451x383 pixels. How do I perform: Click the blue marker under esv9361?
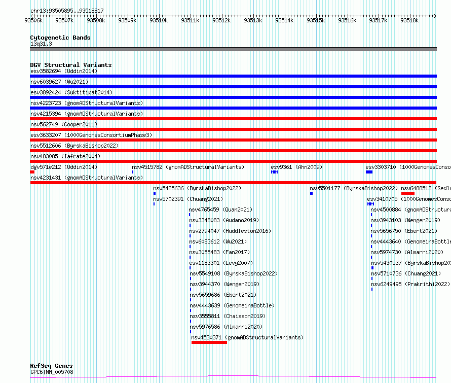pos(274,172)
